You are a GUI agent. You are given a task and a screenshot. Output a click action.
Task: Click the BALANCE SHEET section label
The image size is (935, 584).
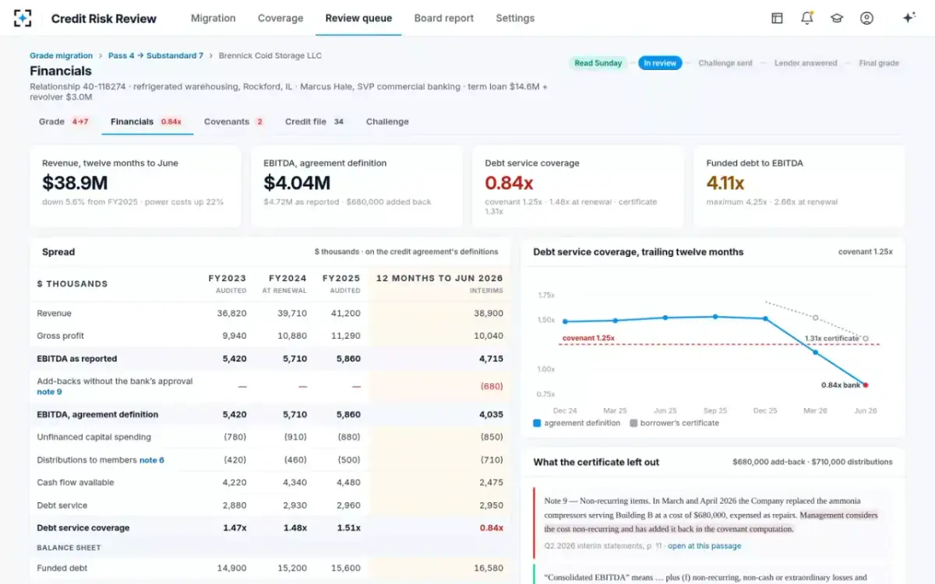(69, 548)
